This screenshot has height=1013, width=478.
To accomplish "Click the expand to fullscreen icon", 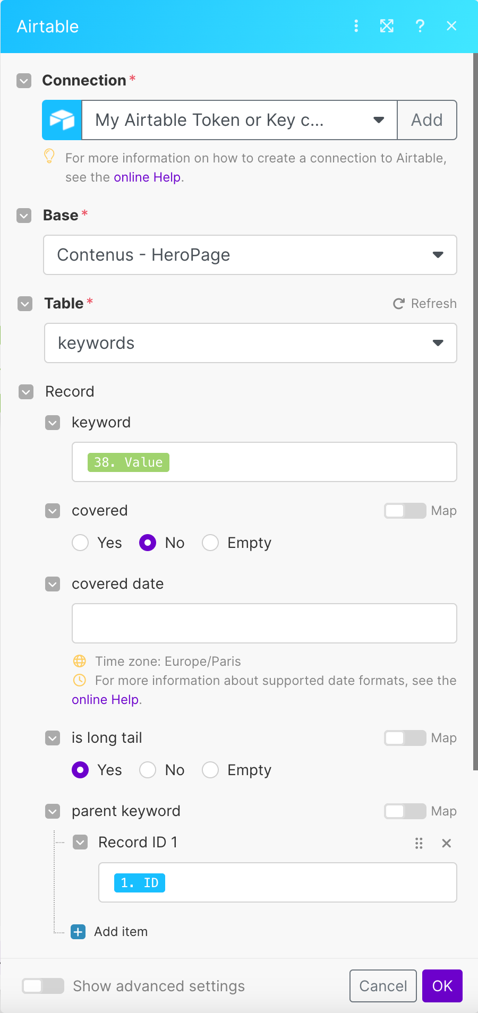I will tap(387, 26).
